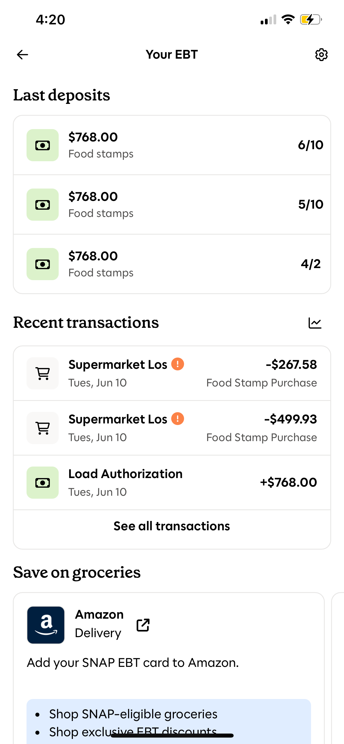Tap the cash icon for the 4/2 deposit
Image resolution: width=344 pixels, height=744 pixels.
(43, 264)
